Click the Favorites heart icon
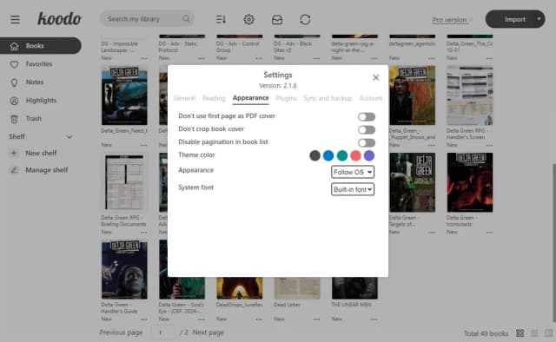The image size is (556, 342). (14, 64)
